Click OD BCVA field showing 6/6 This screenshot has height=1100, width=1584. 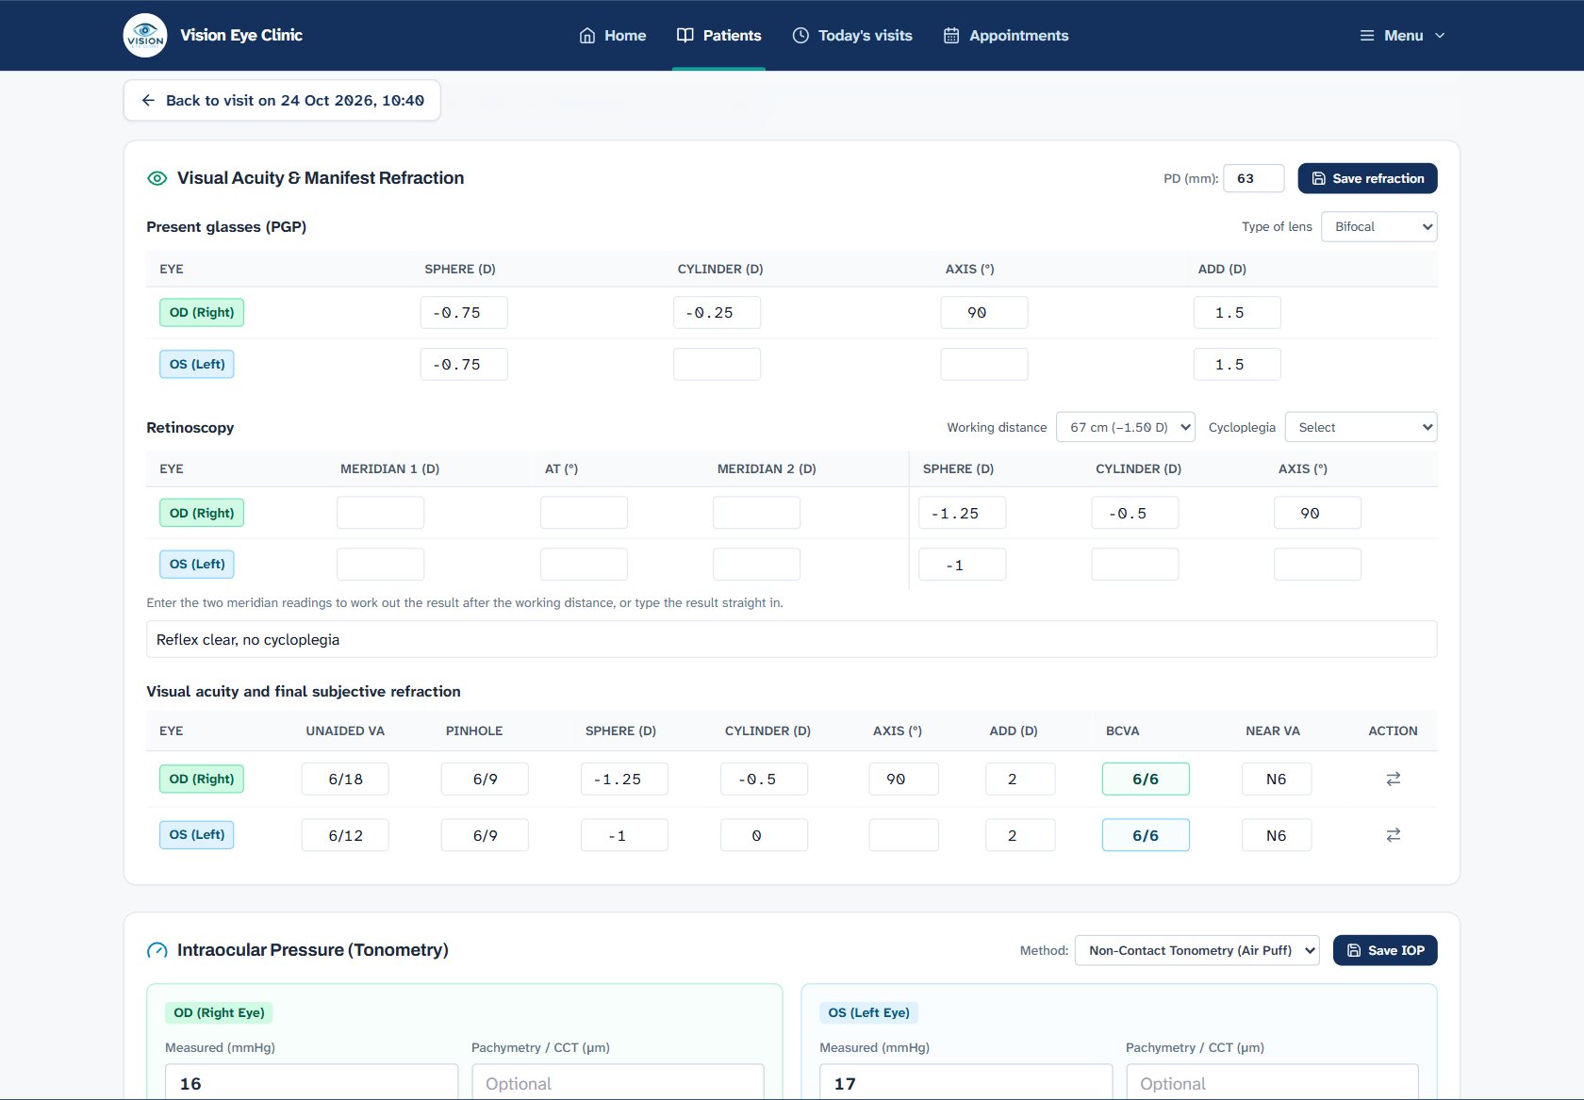[1146, 779]
